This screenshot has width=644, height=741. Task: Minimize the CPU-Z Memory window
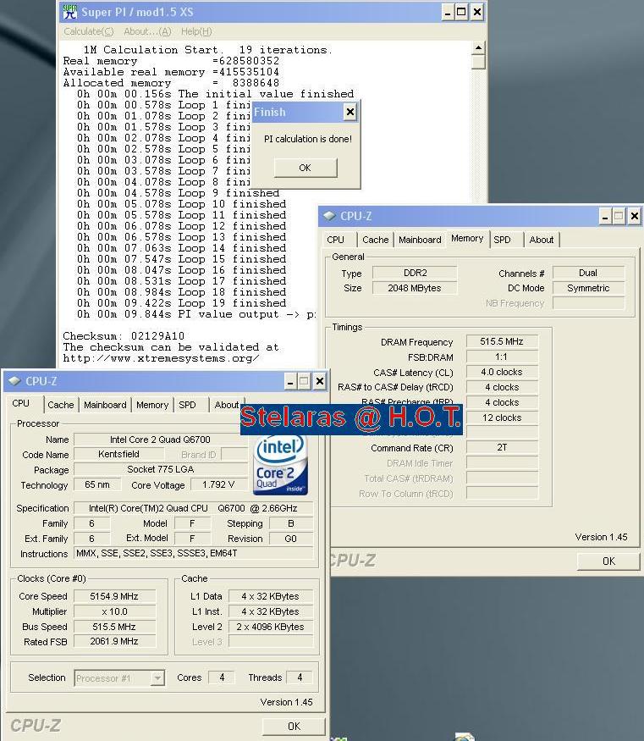(605, 217)
